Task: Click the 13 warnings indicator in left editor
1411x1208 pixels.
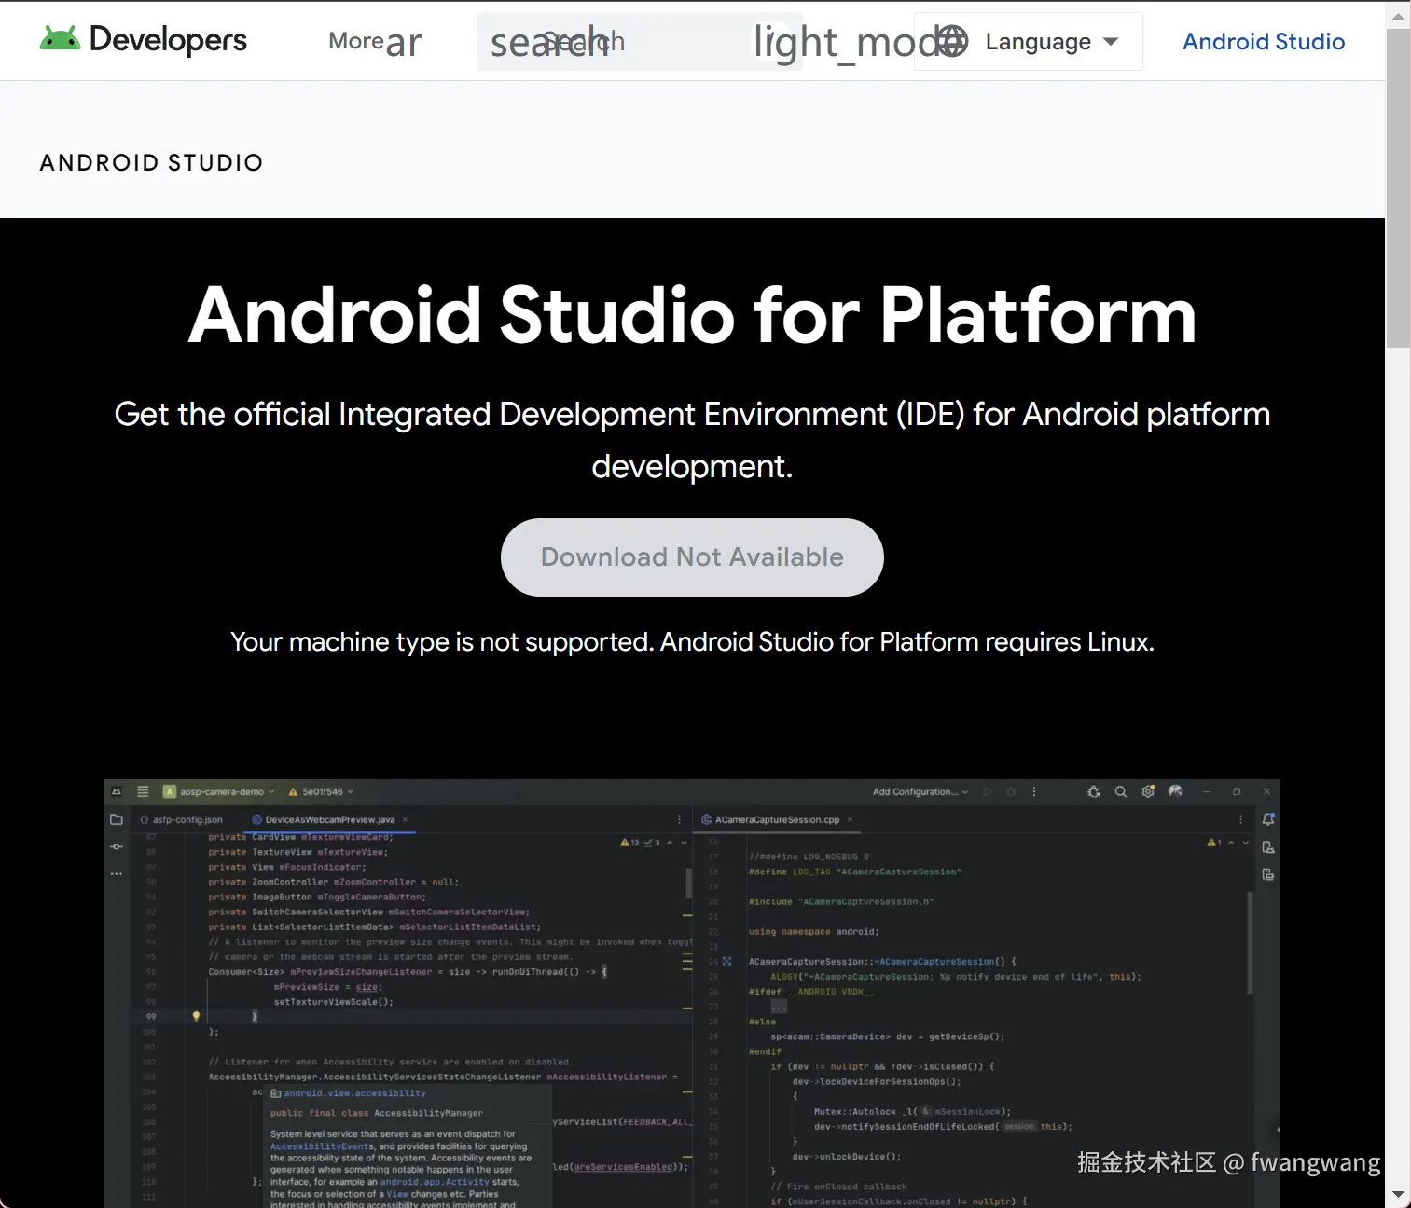Action: pyautogui.click(x=630, y=843)
